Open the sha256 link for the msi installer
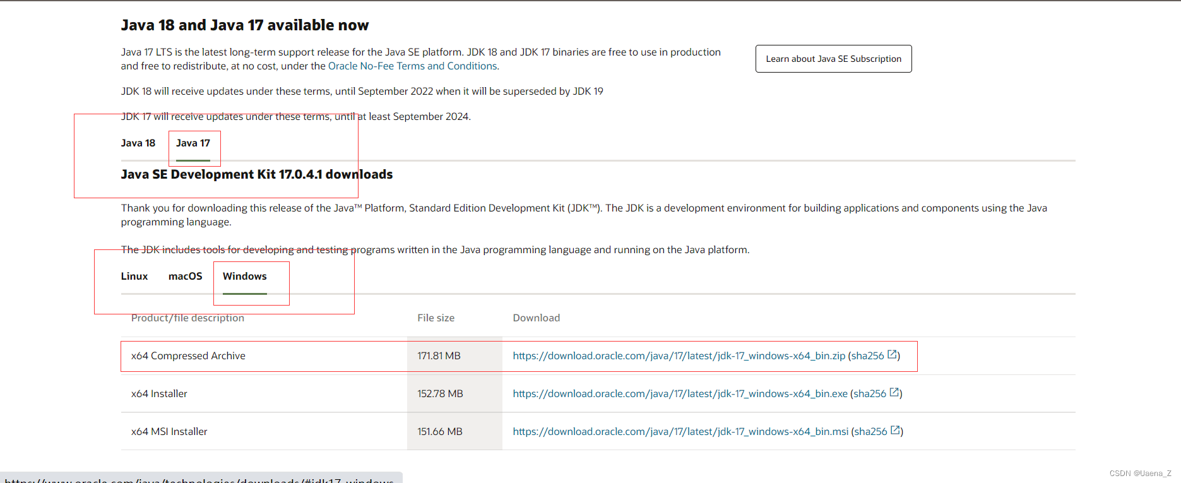Image resolution: width=1181 pixels, height=483 pixels. (872, 432)
